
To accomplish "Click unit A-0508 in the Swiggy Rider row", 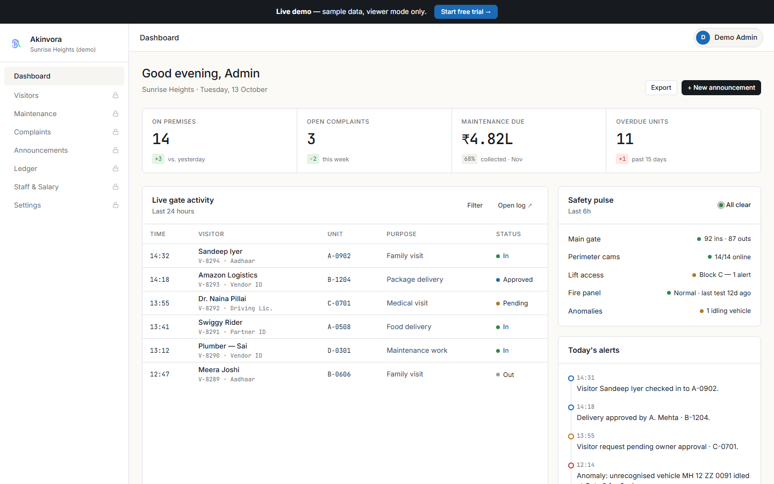I will click(339, 327).
